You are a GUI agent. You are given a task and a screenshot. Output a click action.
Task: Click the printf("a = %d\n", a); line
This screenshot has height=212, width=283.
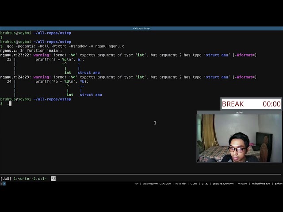tap(60, 60)
